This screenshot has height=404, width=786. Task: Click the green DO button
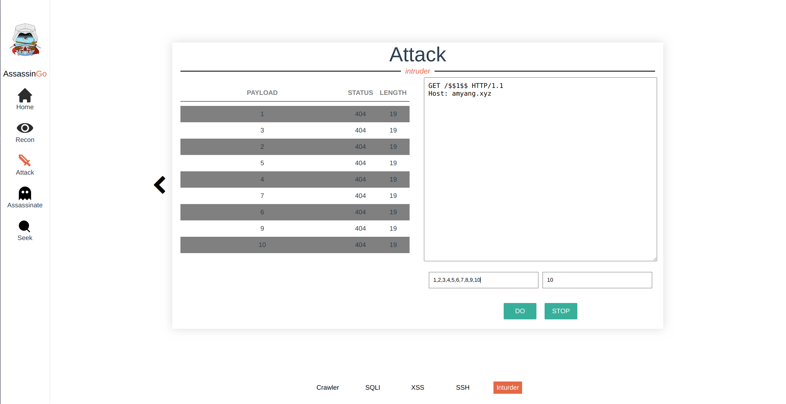pyautogui.click(x=520, y=311)
